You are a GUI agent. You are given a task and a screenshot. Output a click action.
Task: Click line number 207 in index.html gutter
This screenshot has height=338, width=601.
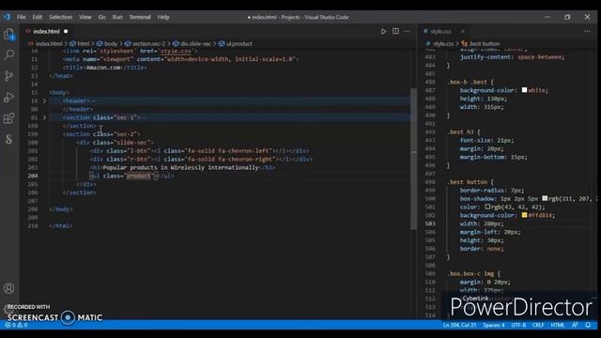click(x=33, y=201)
